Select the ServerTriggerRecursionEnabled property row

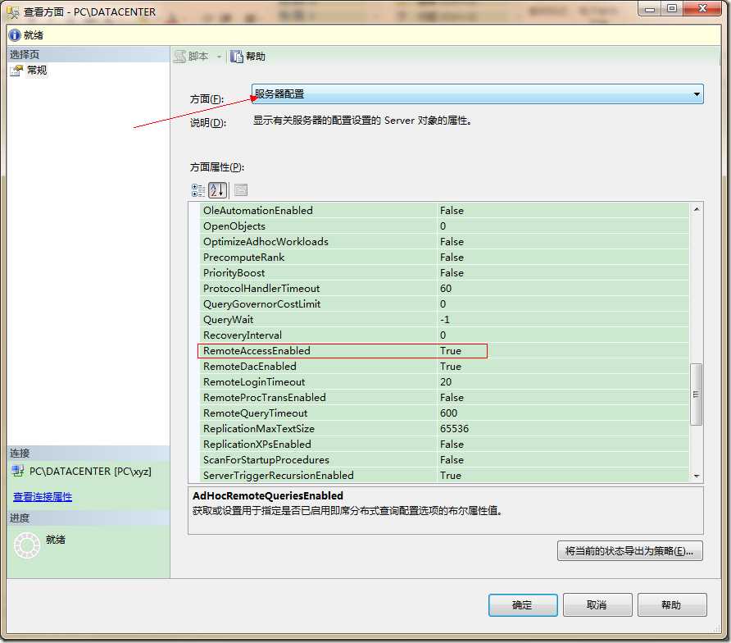tap(444, 475)
